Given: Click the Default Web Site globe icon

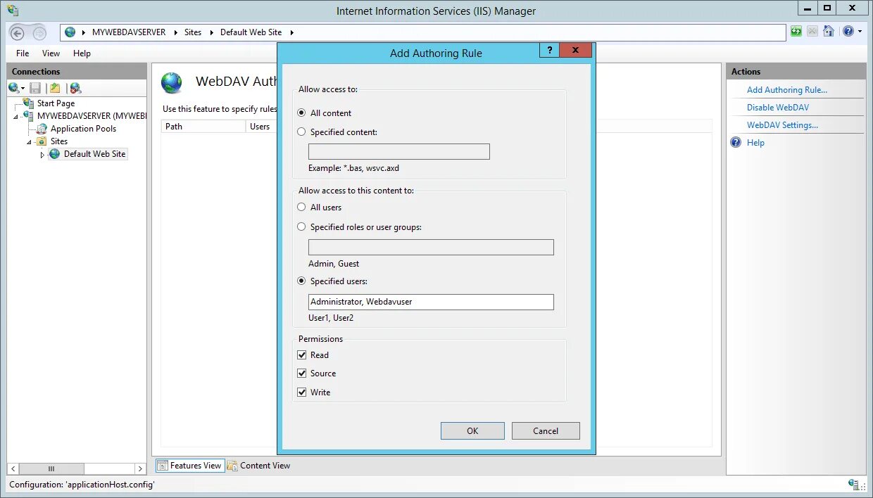Looking at the screenshot, I should pyautogui.click(x=55, y=154).
